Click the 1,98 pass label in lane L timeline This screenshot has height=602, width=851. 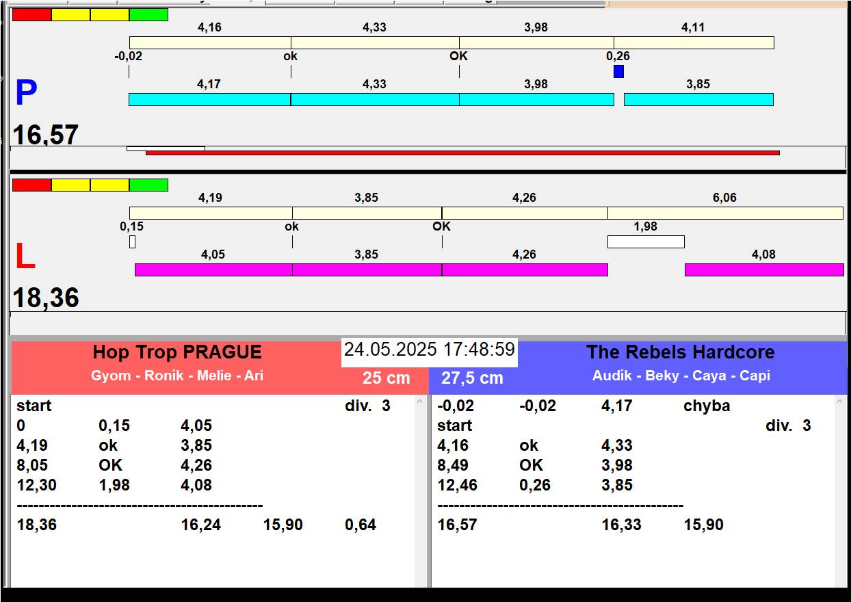tap(646, 226)
